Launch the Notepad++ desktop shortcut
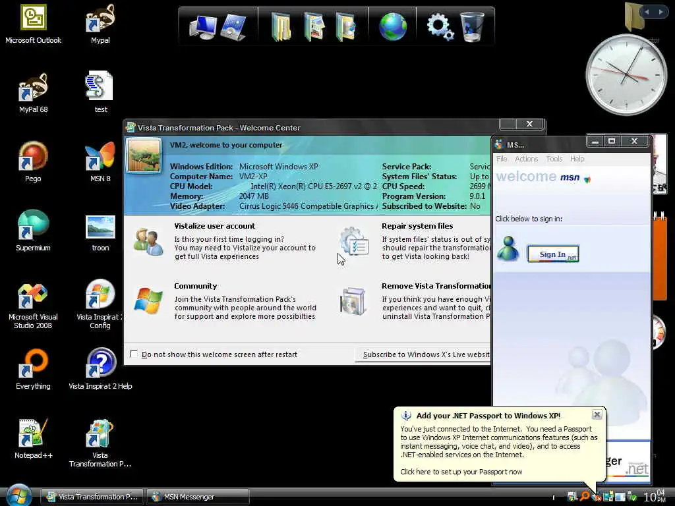 [x=33, y=438]
